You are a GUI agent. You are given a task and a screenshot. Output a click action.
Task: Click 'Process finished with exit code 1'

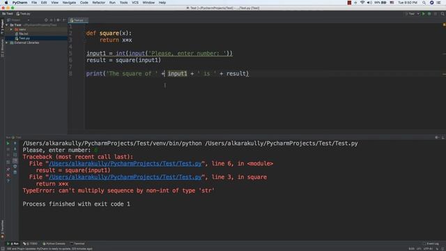point(76,204)
